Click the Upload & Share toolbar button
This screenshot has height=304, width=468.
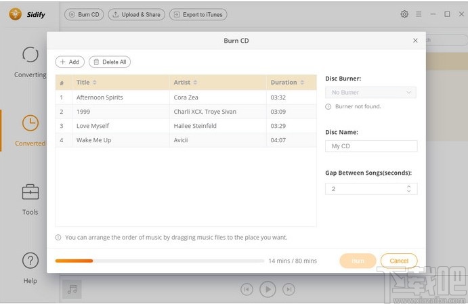coord(136,14)
